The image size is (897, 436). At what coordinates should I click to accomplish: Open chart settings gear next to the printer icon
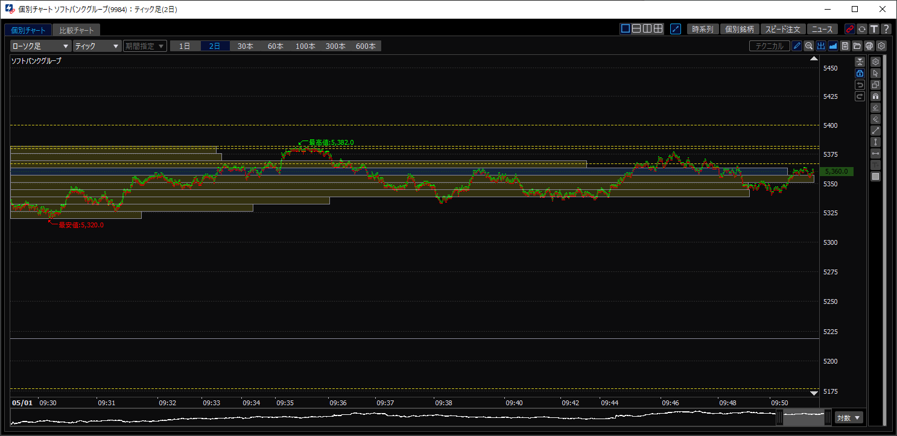click(881, 46)
